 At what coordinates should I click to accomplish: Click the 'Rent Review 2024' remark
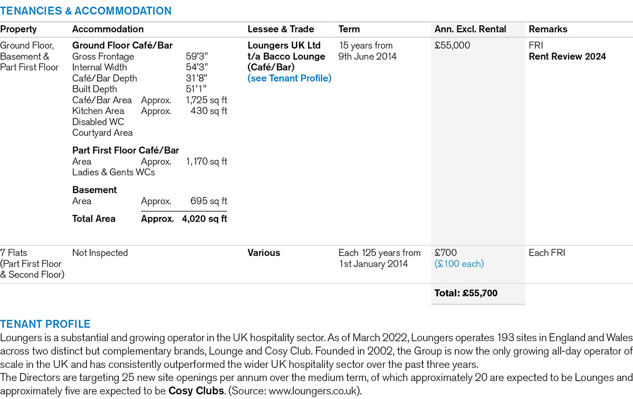567,57
